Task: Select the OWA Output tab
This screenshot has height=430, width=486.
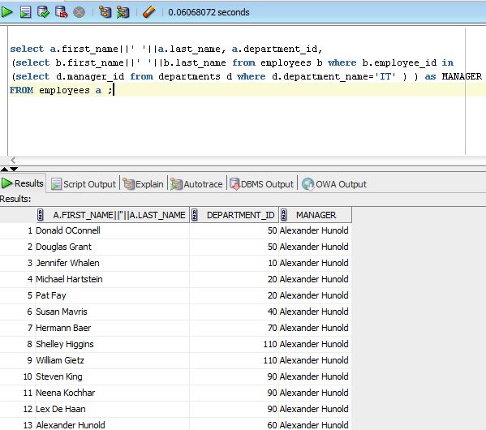Action: pos(333,184)
